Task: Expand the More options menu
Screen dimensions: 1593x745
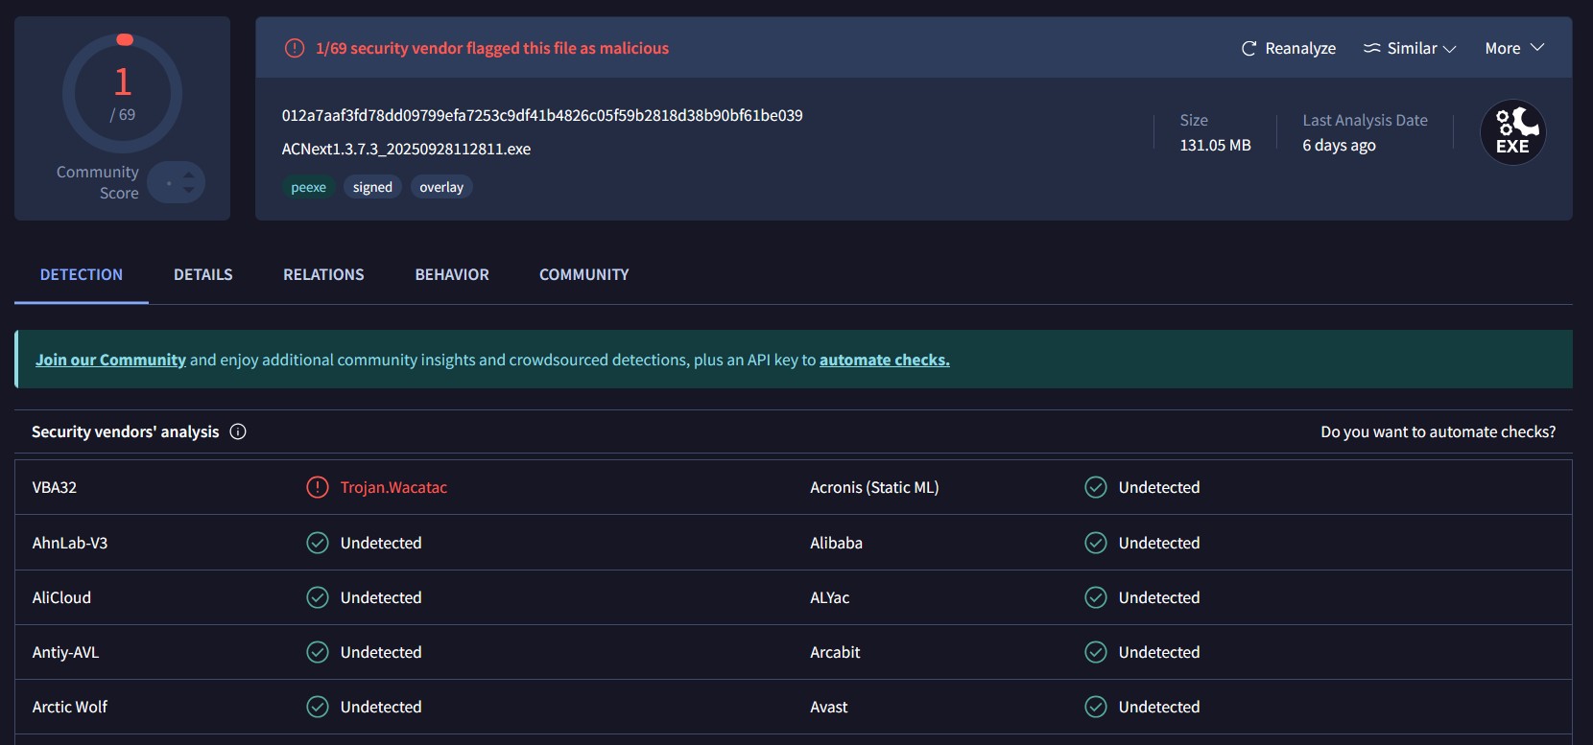Action: pos(1514,48)
